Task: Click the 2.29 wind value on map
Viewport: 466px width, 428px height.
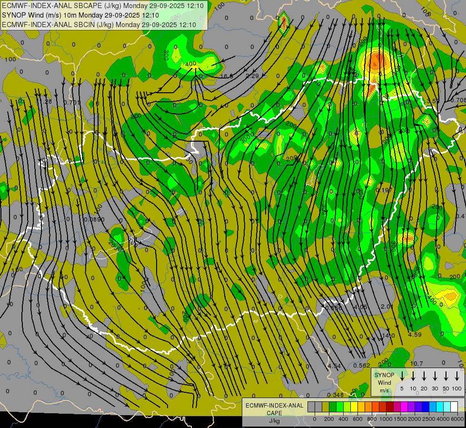Action: 252,76
